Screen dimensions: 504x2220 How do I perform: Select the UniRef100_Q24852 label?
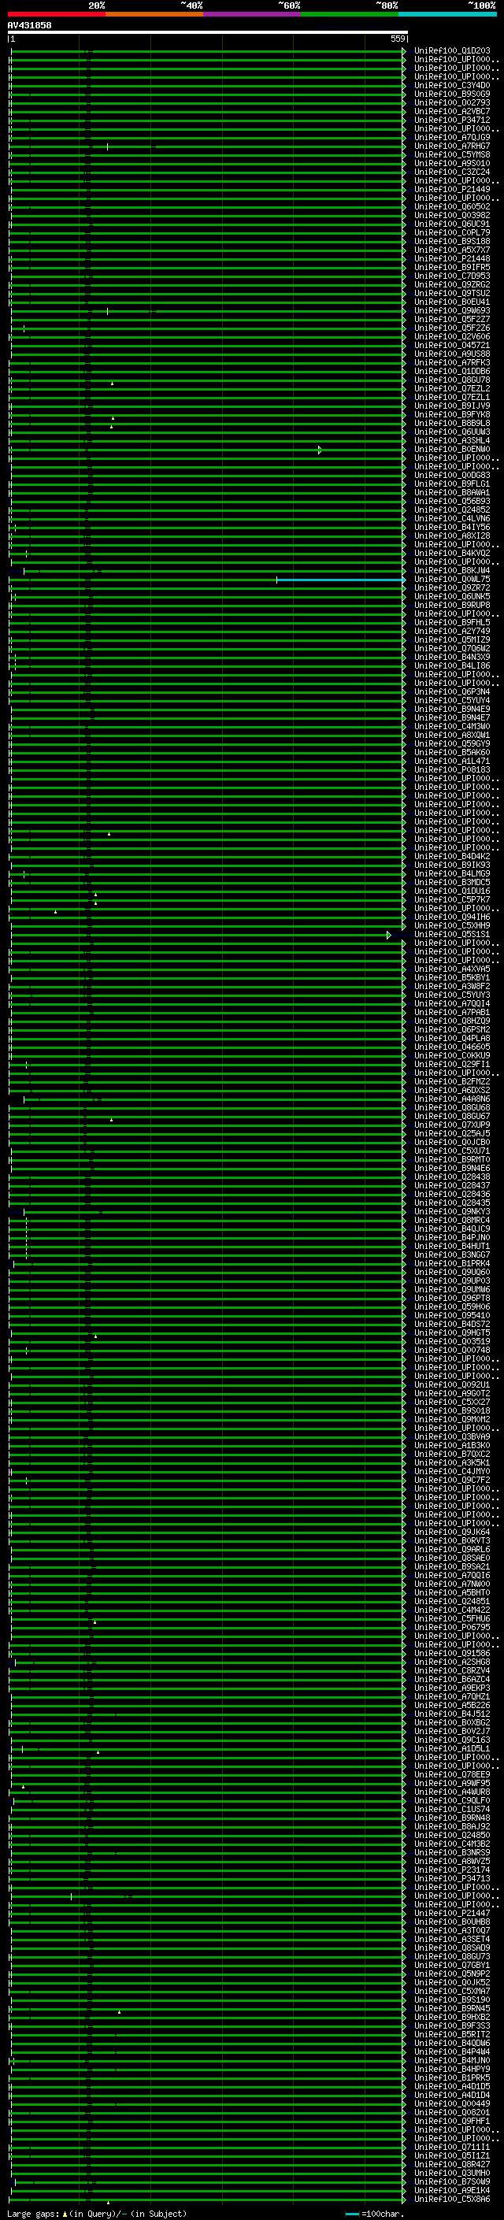(452, 510)
